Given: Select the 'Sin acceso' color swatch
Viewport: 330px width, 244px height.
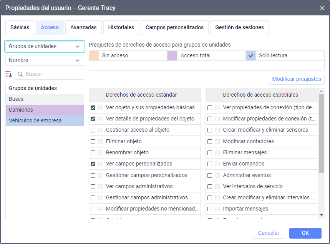Looking at the screenshot, I should pyautogui.click(x=94, y=55).
